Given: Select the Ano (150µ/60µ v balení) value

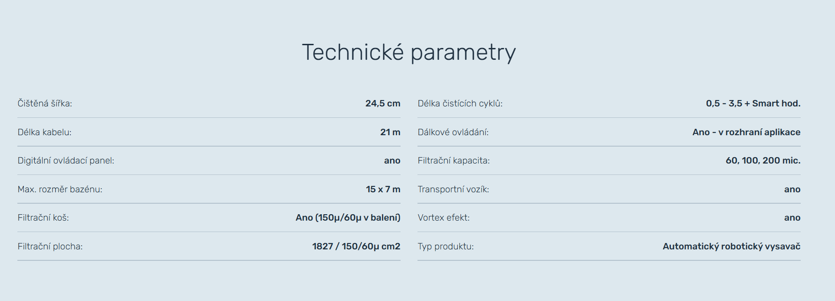Looking at the screenshot, I should tap(348, 218).
